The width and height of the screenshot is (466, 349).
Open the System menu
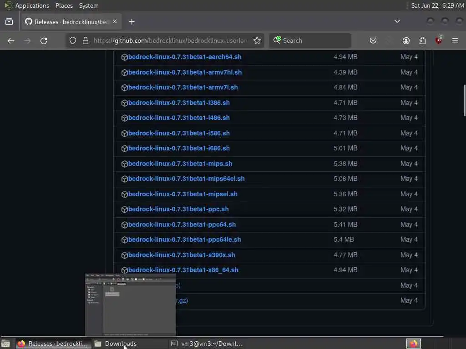click(89, 5)
